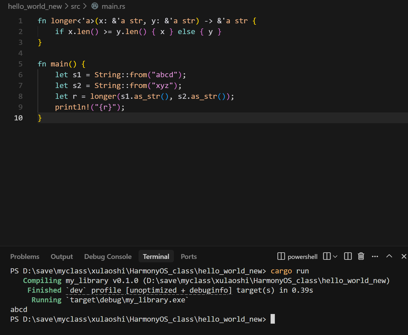The image size is (408, 335).
Task: Switch to the Problems tab
Action: click(x=25, y=257)
